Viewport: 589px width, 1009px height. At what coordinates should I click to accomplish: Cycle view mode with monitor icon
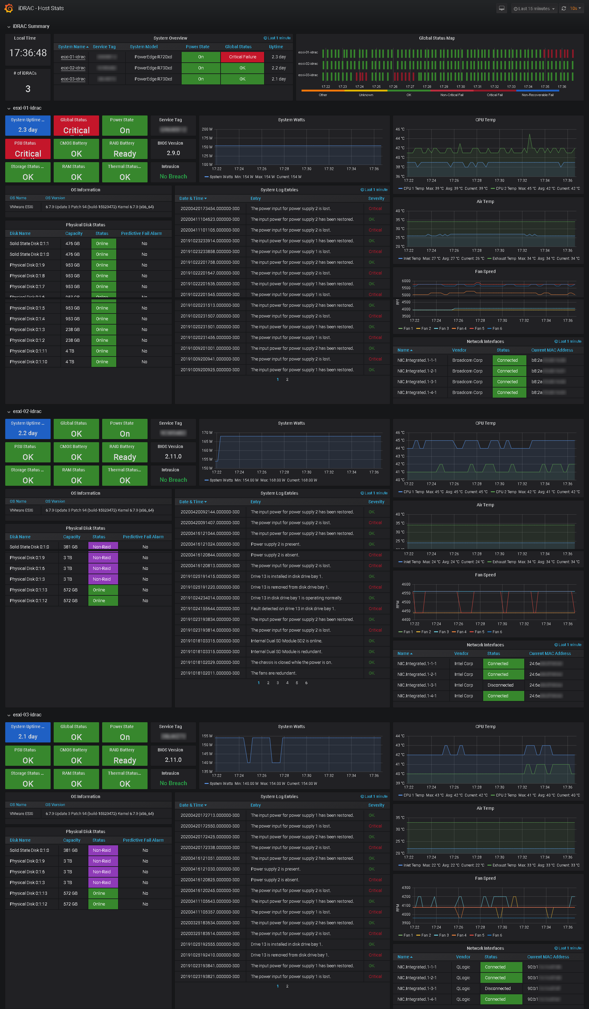tap(501, 8)
